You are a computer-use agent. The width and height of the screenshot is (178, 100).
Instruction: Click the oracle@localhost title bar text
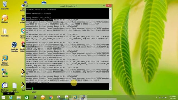[x=68, y=6]
